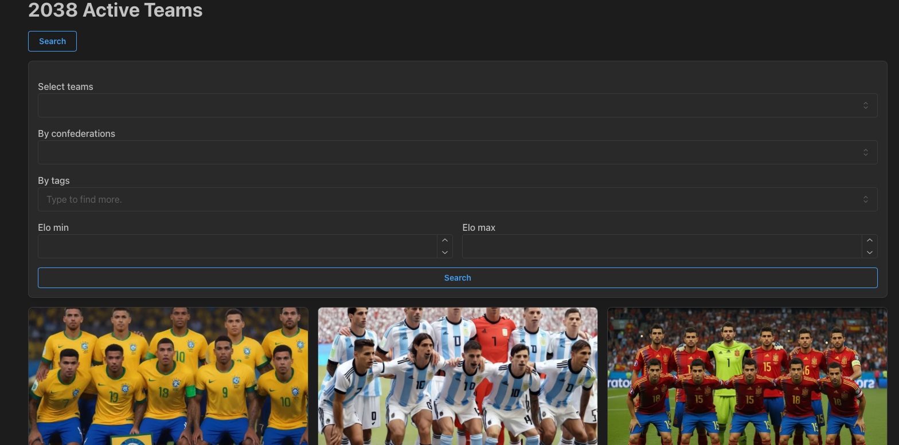Click inside the Elo min input
The image size is (899, 445).
tap(237, 246)
